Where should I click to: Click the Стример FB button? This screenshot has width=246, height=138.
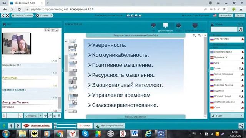click(45, 15)
